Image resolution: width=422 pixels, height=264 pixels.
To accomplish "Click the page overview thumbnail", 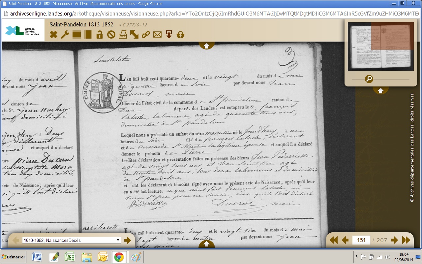I will click(380, 46).
